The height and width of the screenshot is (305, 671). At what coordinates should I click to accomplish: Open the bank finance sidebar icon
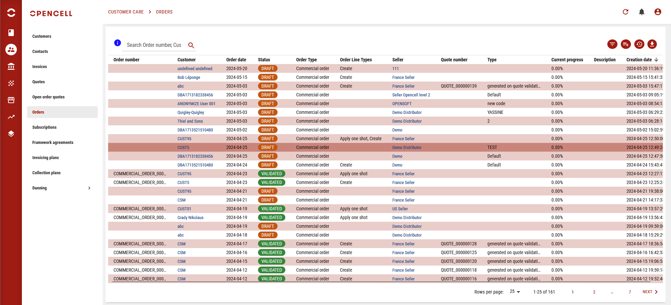(11, 66)
